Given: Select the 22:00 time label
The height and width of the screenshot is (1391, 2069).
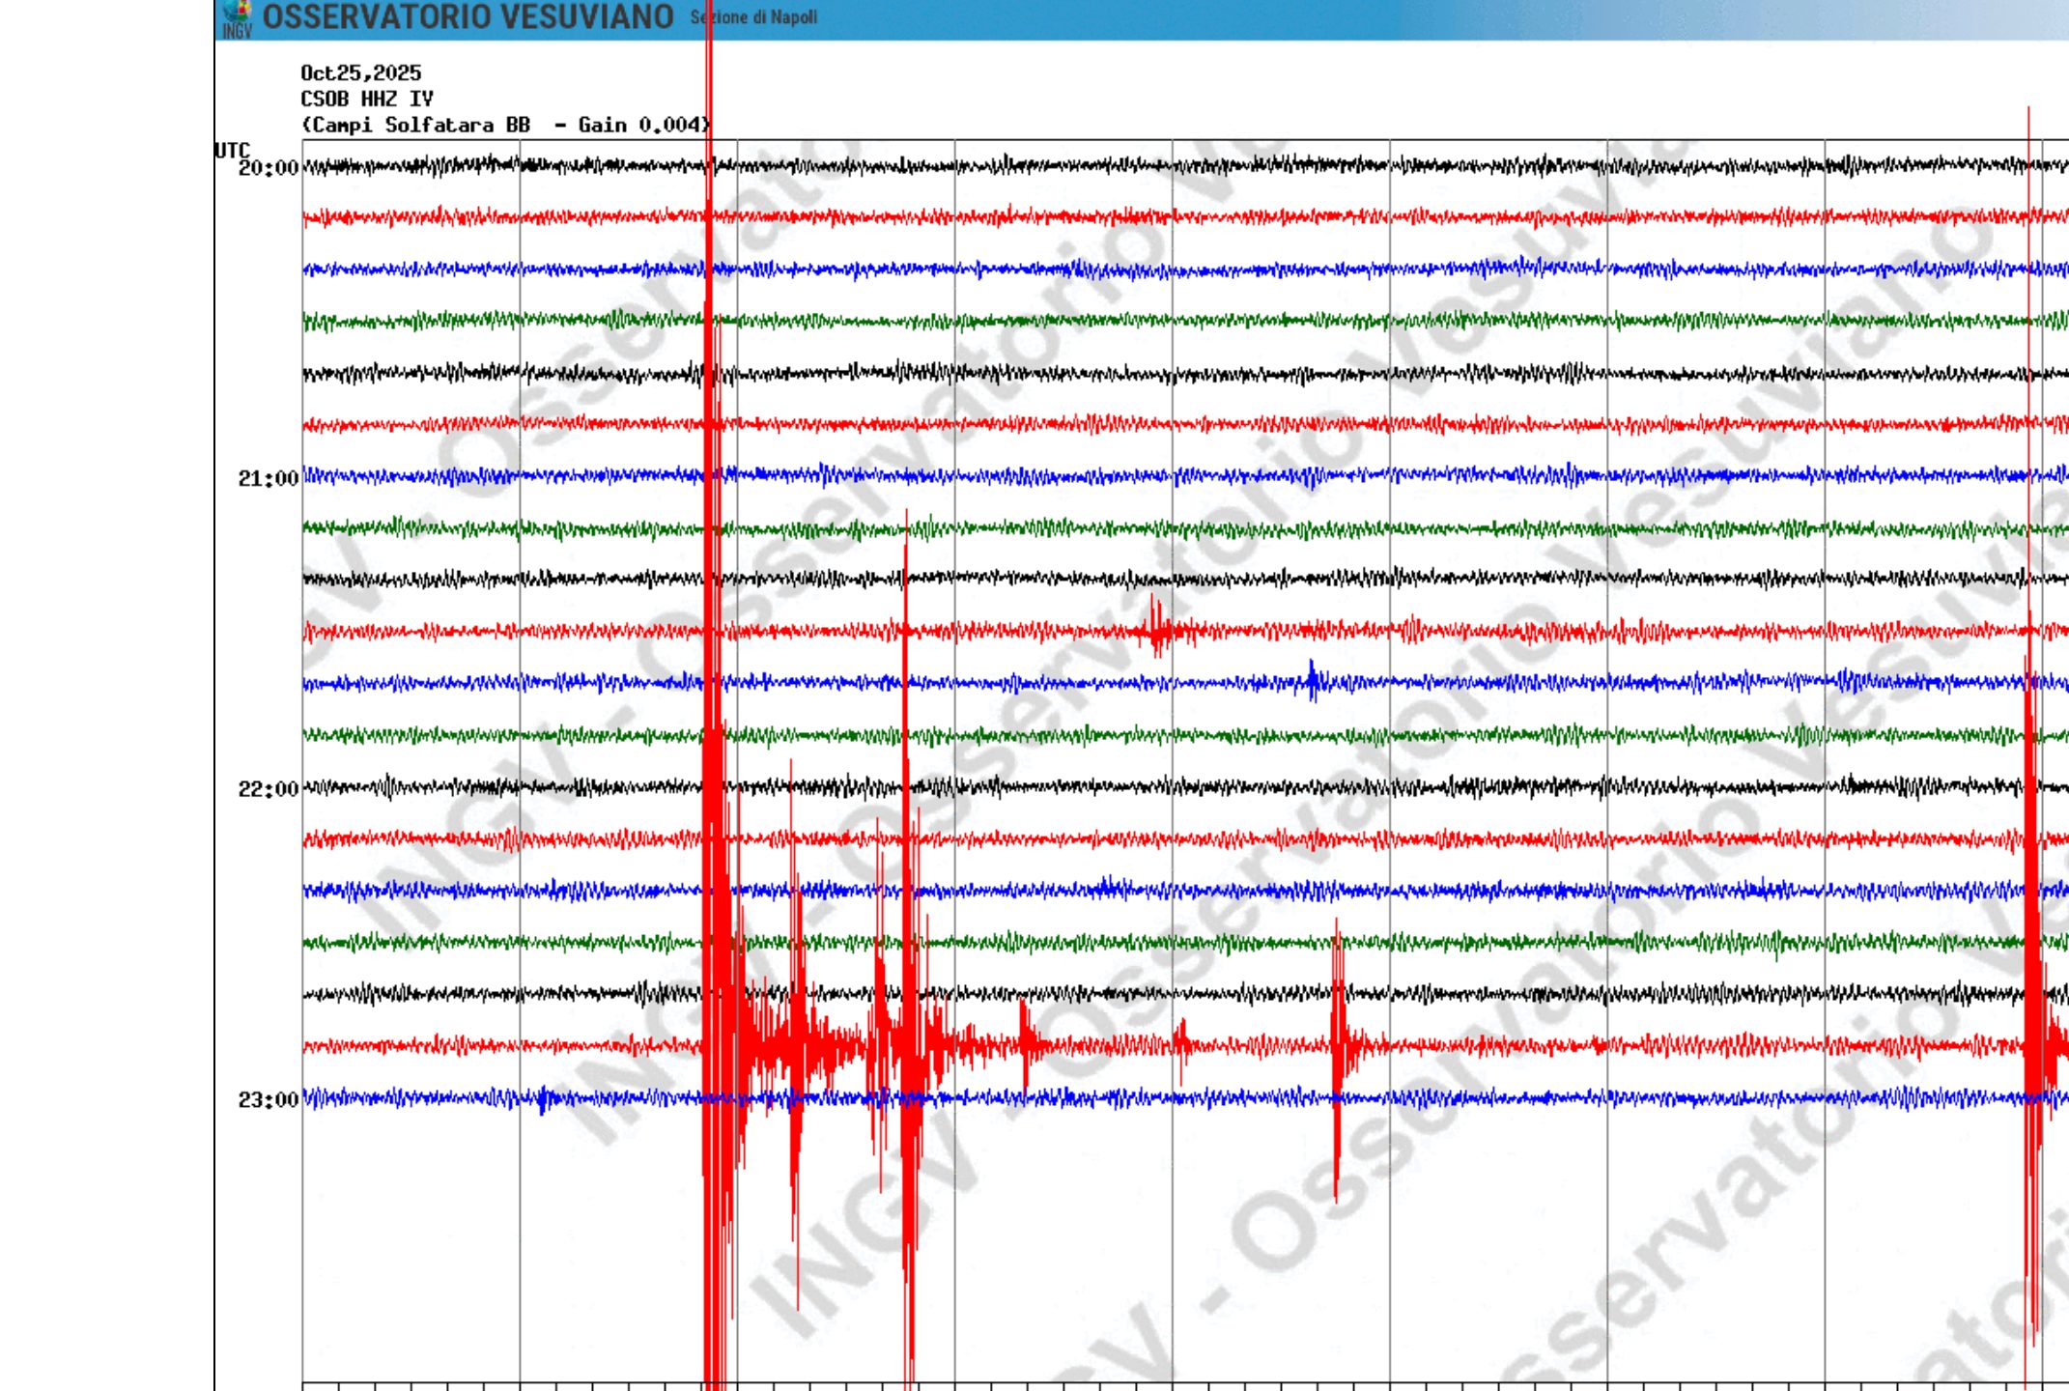Looking at the screenshot, I should (x=268, y=790).
